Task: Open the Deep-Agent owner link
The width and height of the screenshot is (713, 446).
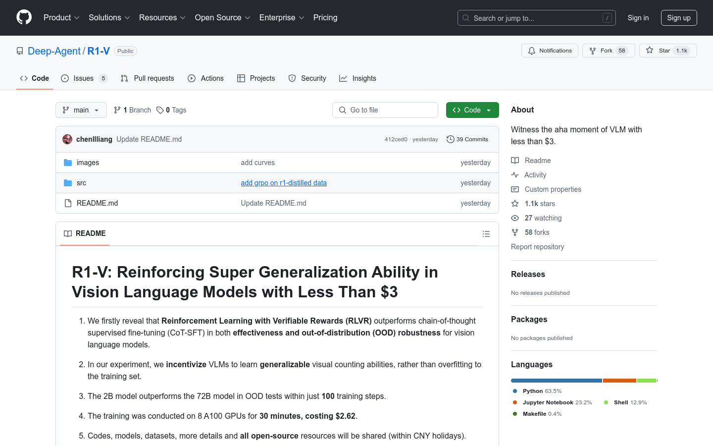Action: [54, 51]
